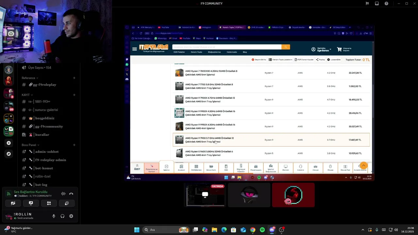Select AMD Ryzen 5 9600 3.8GHz row
The image size is (418, 235).
tap(271, 153)
